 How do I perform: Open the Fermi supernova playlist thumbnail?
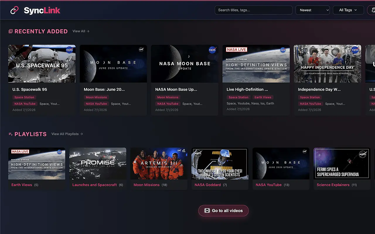tap(342, 164)
